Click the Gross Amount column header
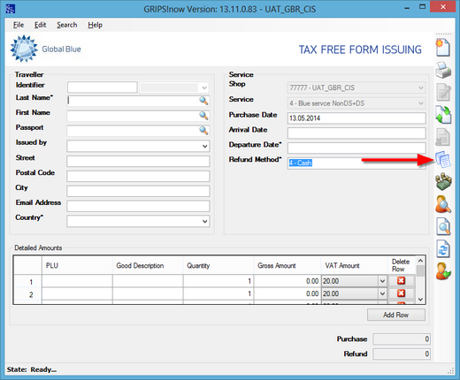460x380 pixels. [x=287, y=265]
